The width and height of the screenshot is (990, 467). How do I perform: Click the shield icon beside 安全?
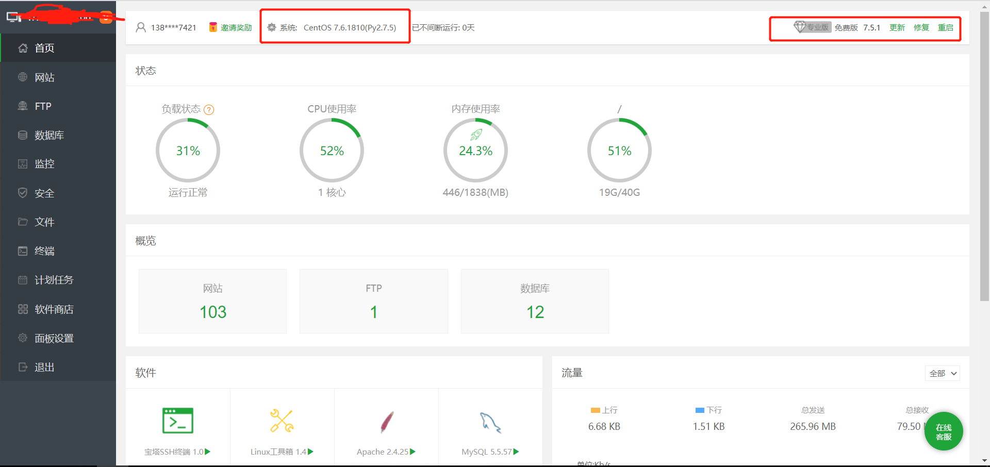coord(23,193)
